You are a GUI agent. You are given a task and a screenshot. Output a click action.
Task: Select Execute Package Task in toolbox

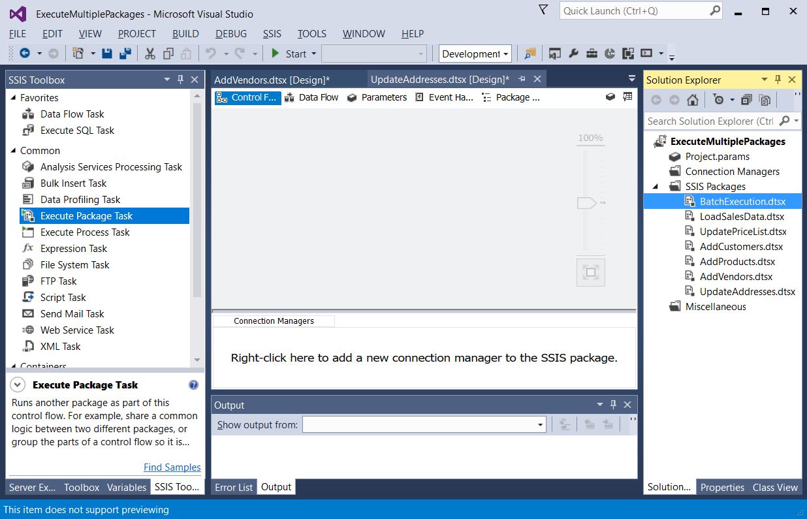[x=104, y=215]
